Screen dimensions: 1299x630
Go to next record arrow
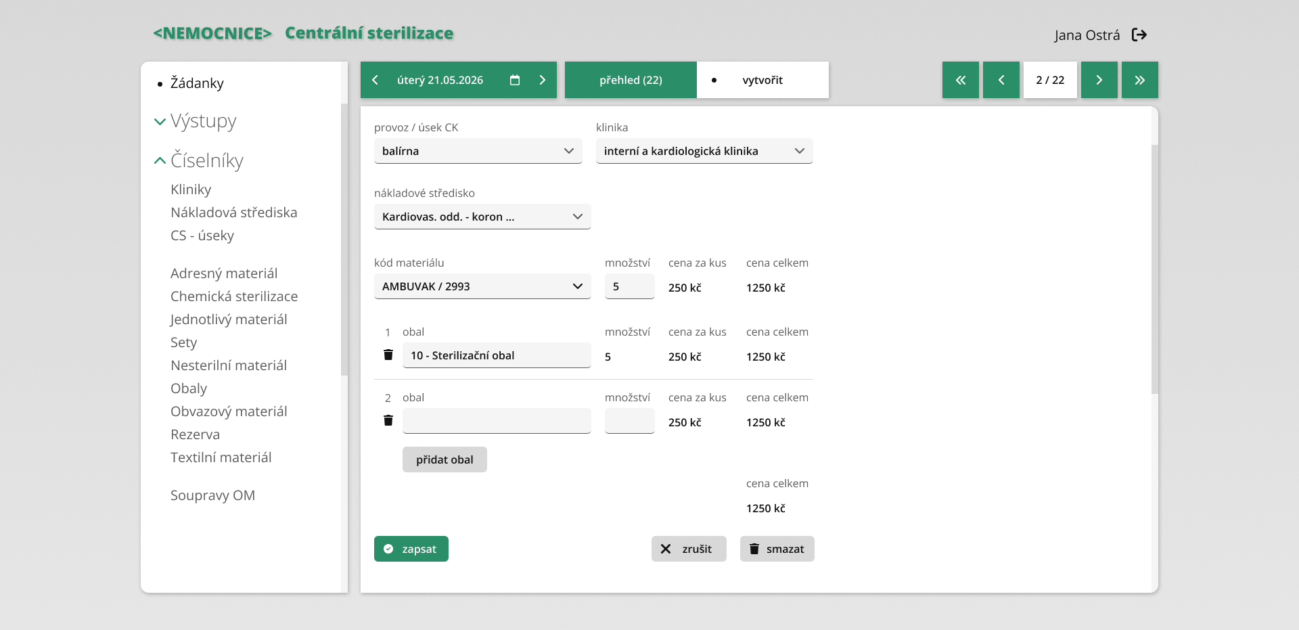coord(1099,80)
